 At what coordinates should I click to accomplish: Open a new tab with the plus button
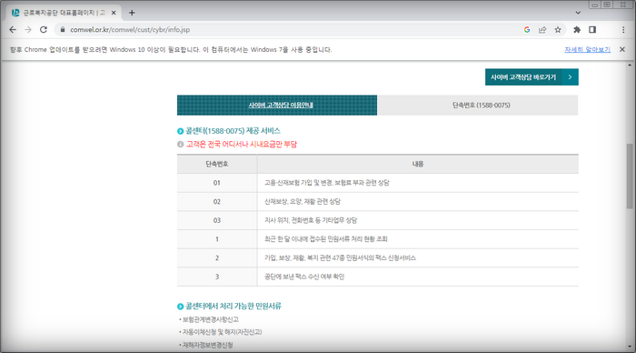click(x=132, y=13)
